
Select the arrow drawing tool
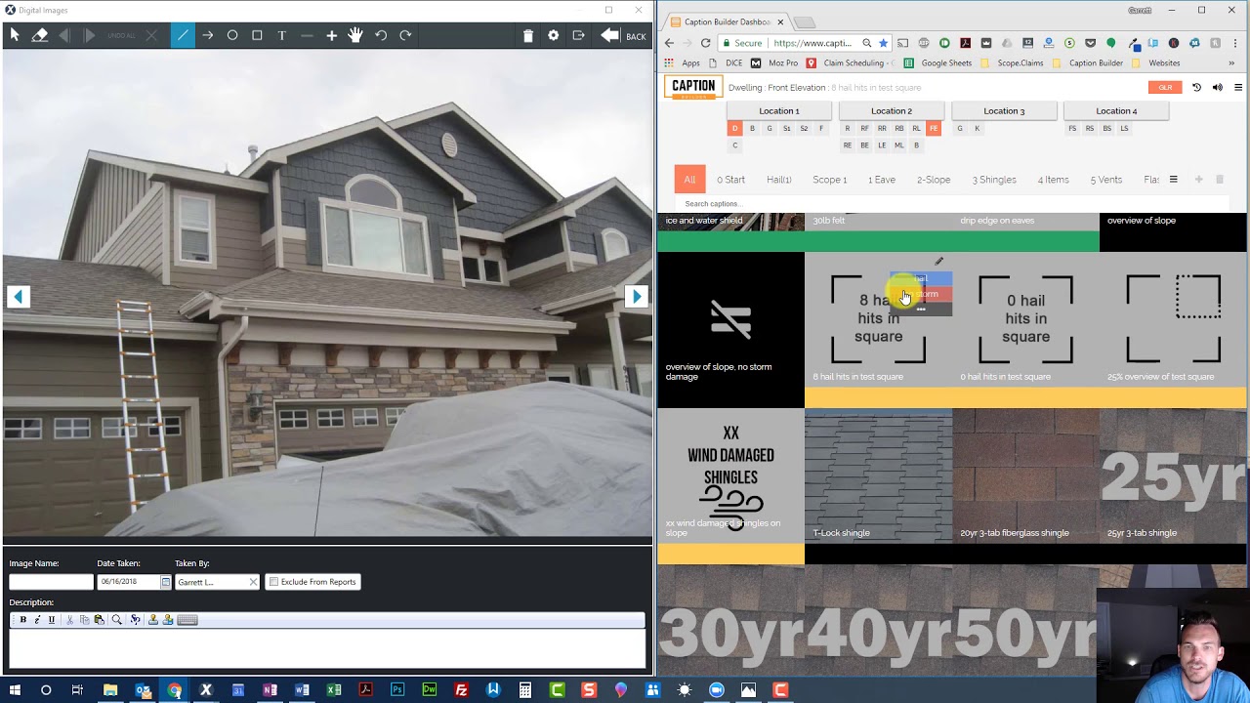(x=208, y=35)
